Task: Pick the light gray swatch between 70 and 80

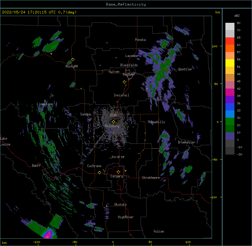Action: click(230, 27)
